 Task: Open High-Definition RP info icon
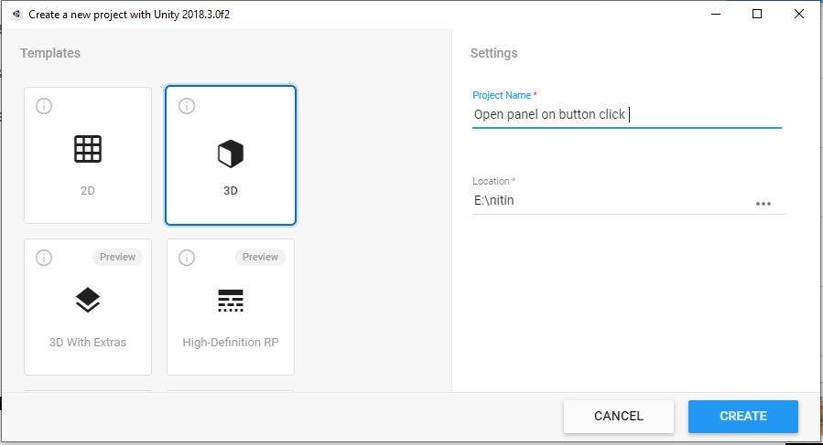tap(187, 258)
